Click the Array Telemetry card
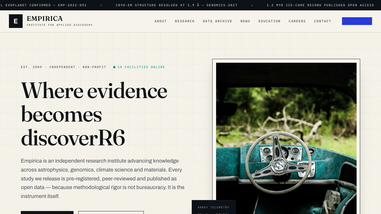Screen dimensions: 381x214 tap(213, 207)
